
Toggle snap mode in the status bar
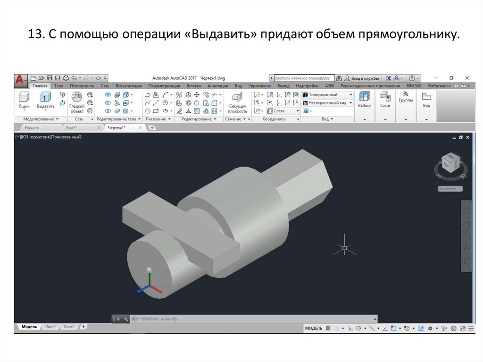[x=336, y=328]
